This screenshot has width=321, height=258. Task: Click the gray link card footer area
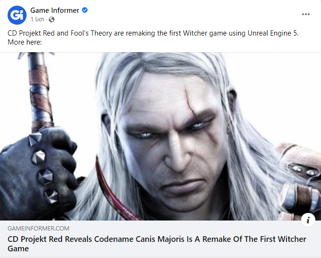pyautogui.click(x=160, y=239)
